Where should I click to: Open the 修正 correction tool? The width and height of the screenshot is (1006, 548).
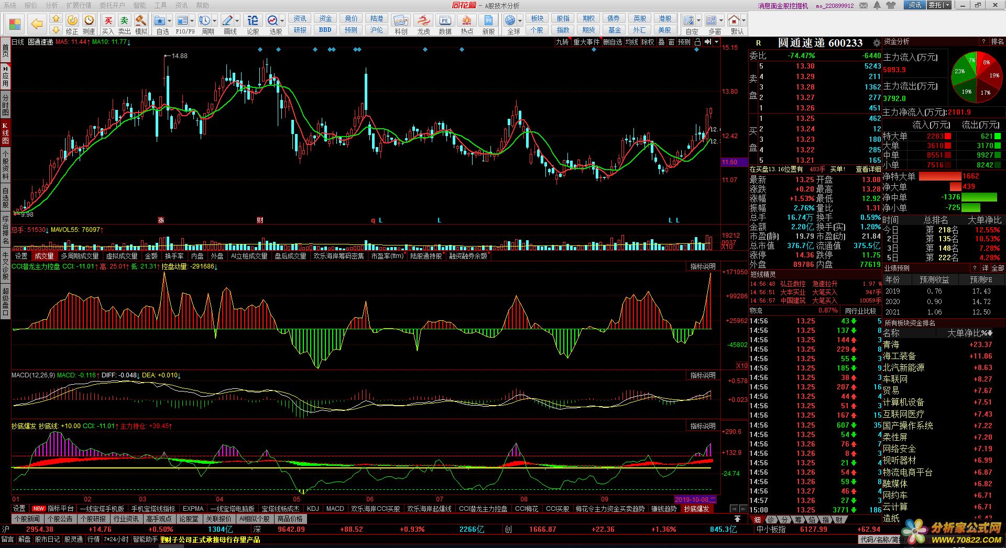point(72,24)
